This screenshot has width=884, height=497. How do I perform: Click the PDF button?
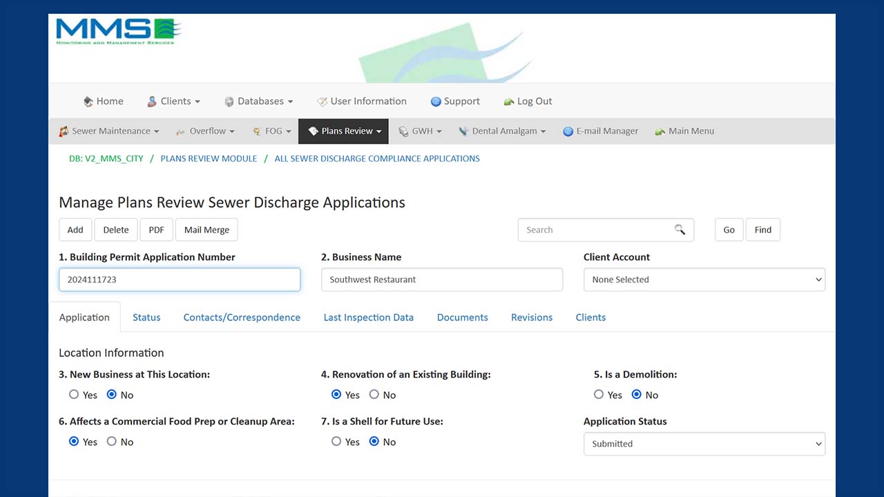(x=156, y=230)
